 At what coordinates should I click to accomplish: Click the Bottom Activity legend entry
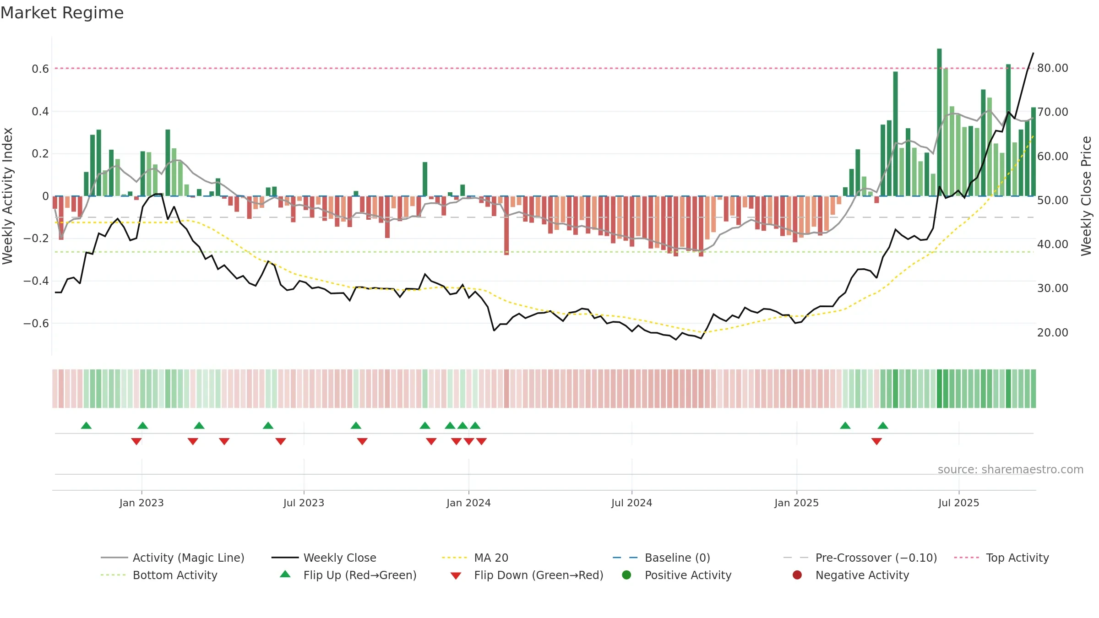[159, 575]
